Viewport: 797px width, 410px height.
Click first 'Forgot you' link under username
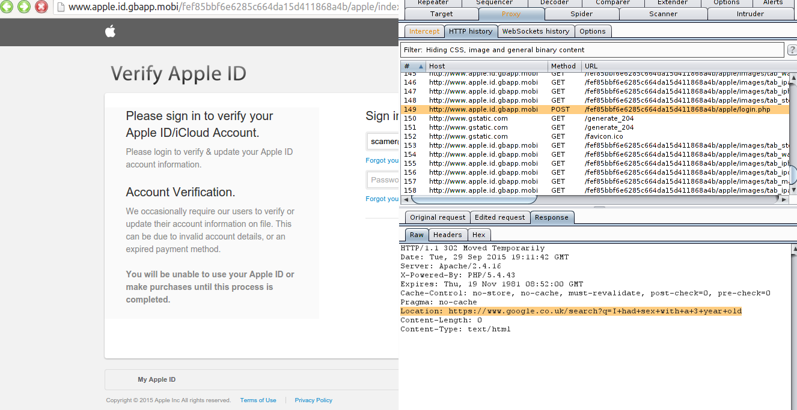tap(382, 160)
